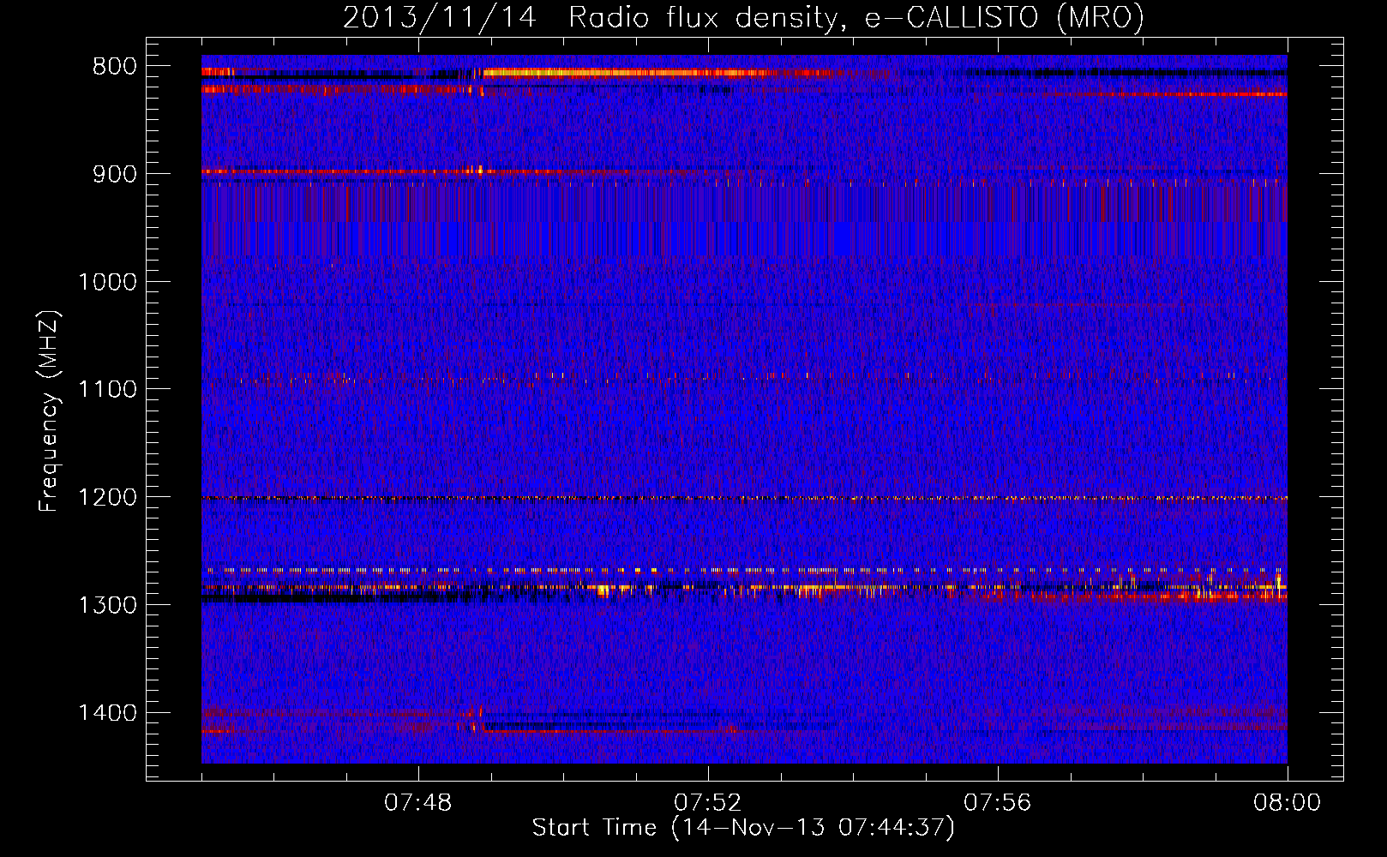Click the bright yellow emission band near 800 MHz

click(x=630, y=73)
